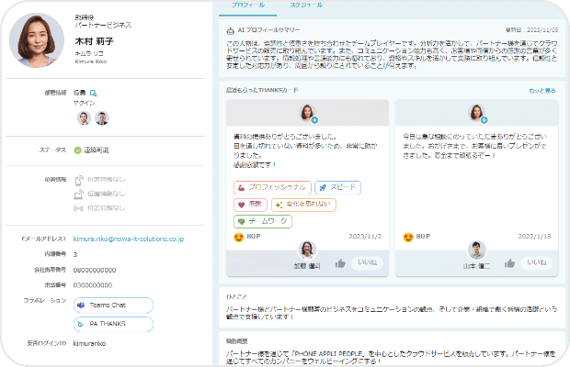The width and height of the screenshot is (570, 367).
Task: Select the プロフェッショナル tag
Action: pyautogui.click(x=270, y=187)
